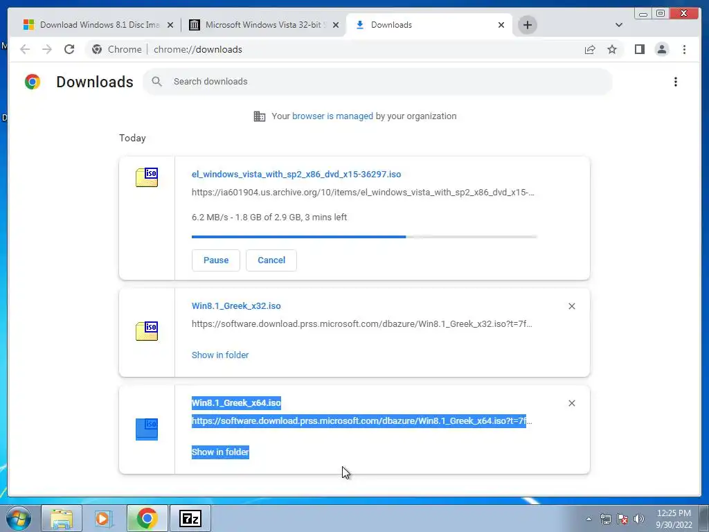709x532 pixels.
Task: Pause the Vista ISO download
Action: [x=216, y=260]
